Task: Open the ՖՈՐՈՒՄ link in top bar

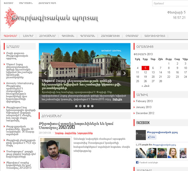Action: [8, 3]
